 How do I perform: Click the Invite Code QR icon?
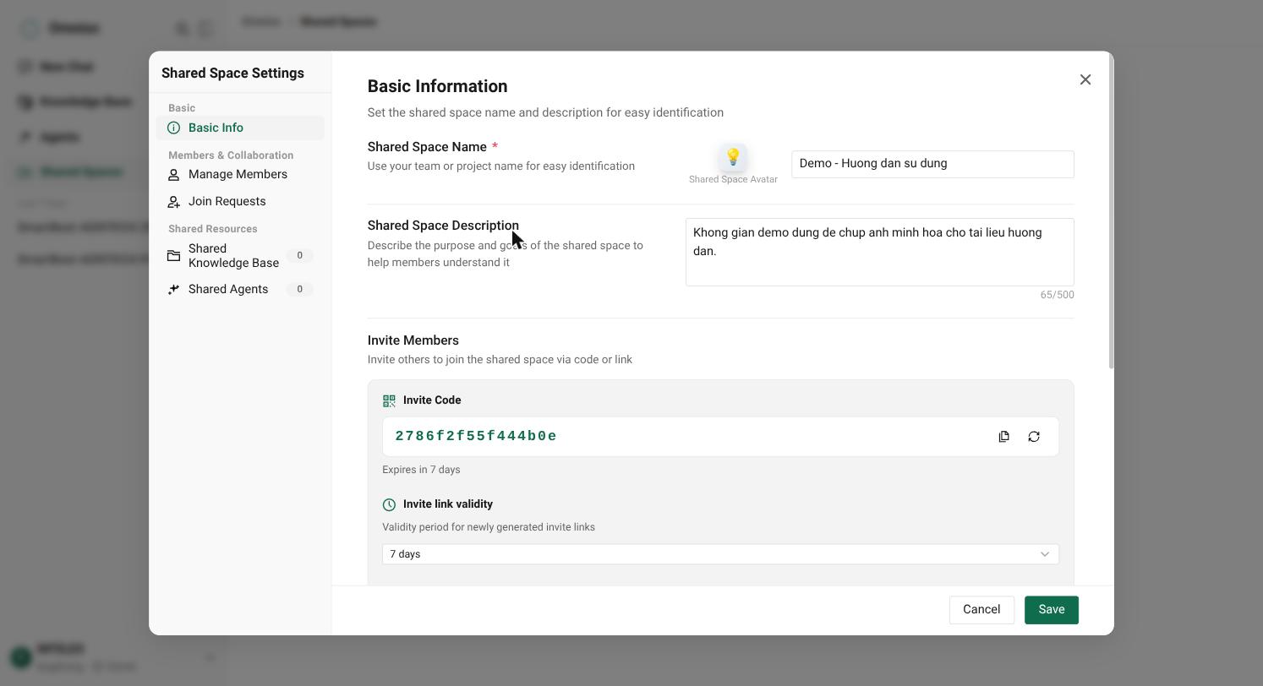pyautogui.click(x=389, y=400)
